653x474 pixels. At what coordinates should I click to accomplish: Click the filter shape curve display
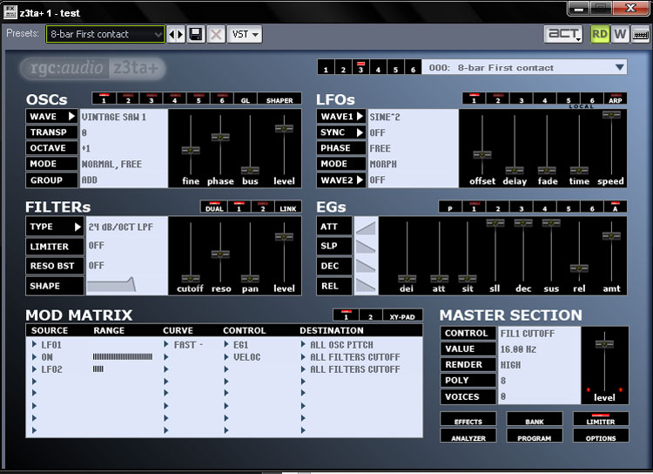pyautogui.click(x=111, y=285)
